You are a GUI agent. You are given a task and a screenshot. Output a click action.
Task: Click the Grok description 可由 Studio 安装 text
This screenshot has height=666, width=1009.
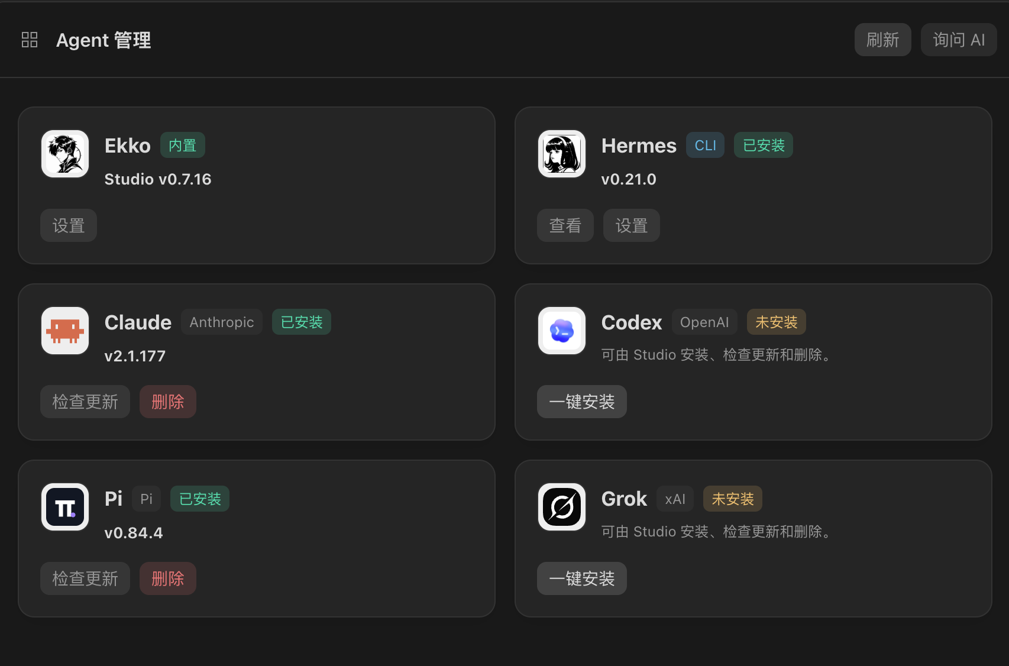pos(717,532)
